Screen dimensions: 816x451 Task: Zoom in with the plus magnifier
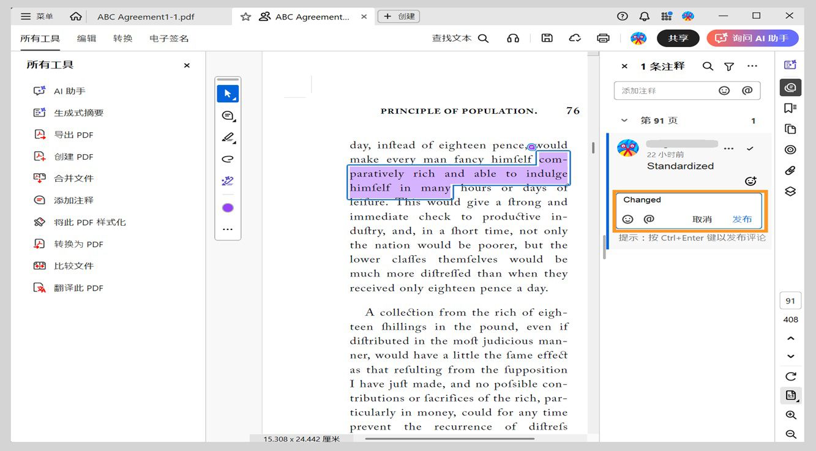tap(791, 415)
